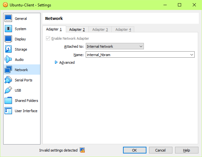Expand the Advanced section triangle

tap(56, 62)
